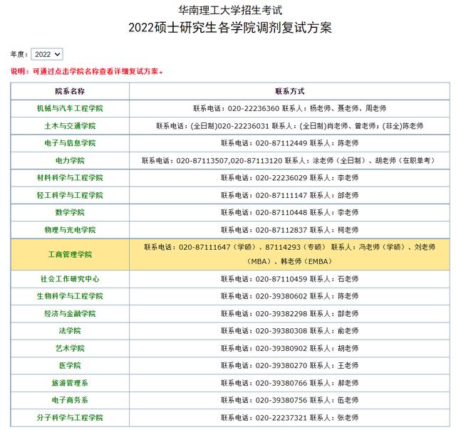Select contact text with phone 020-87112449
The image size is (456, 430).
[290, 143]
